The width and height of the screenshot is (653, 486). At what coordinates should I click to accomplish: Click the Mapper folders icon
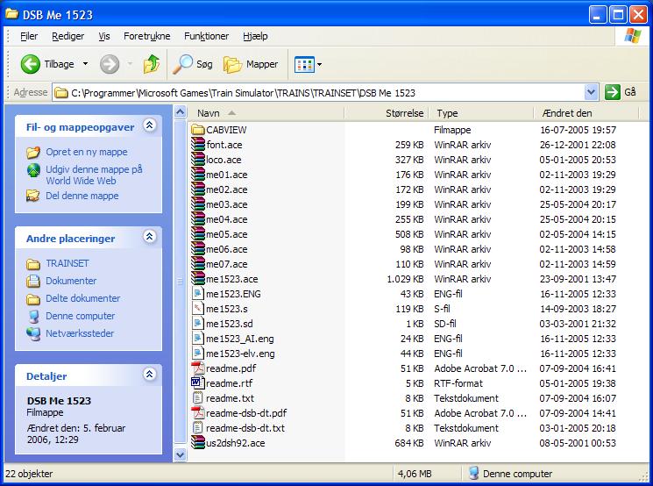pos(232,65)
